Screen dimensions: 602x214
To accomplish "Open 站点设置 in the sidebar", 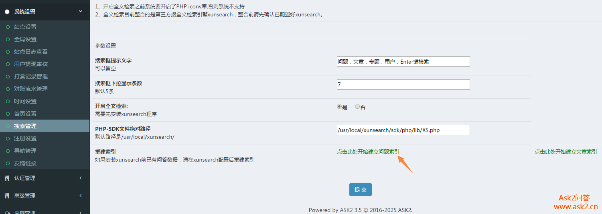I will point(25,27).
